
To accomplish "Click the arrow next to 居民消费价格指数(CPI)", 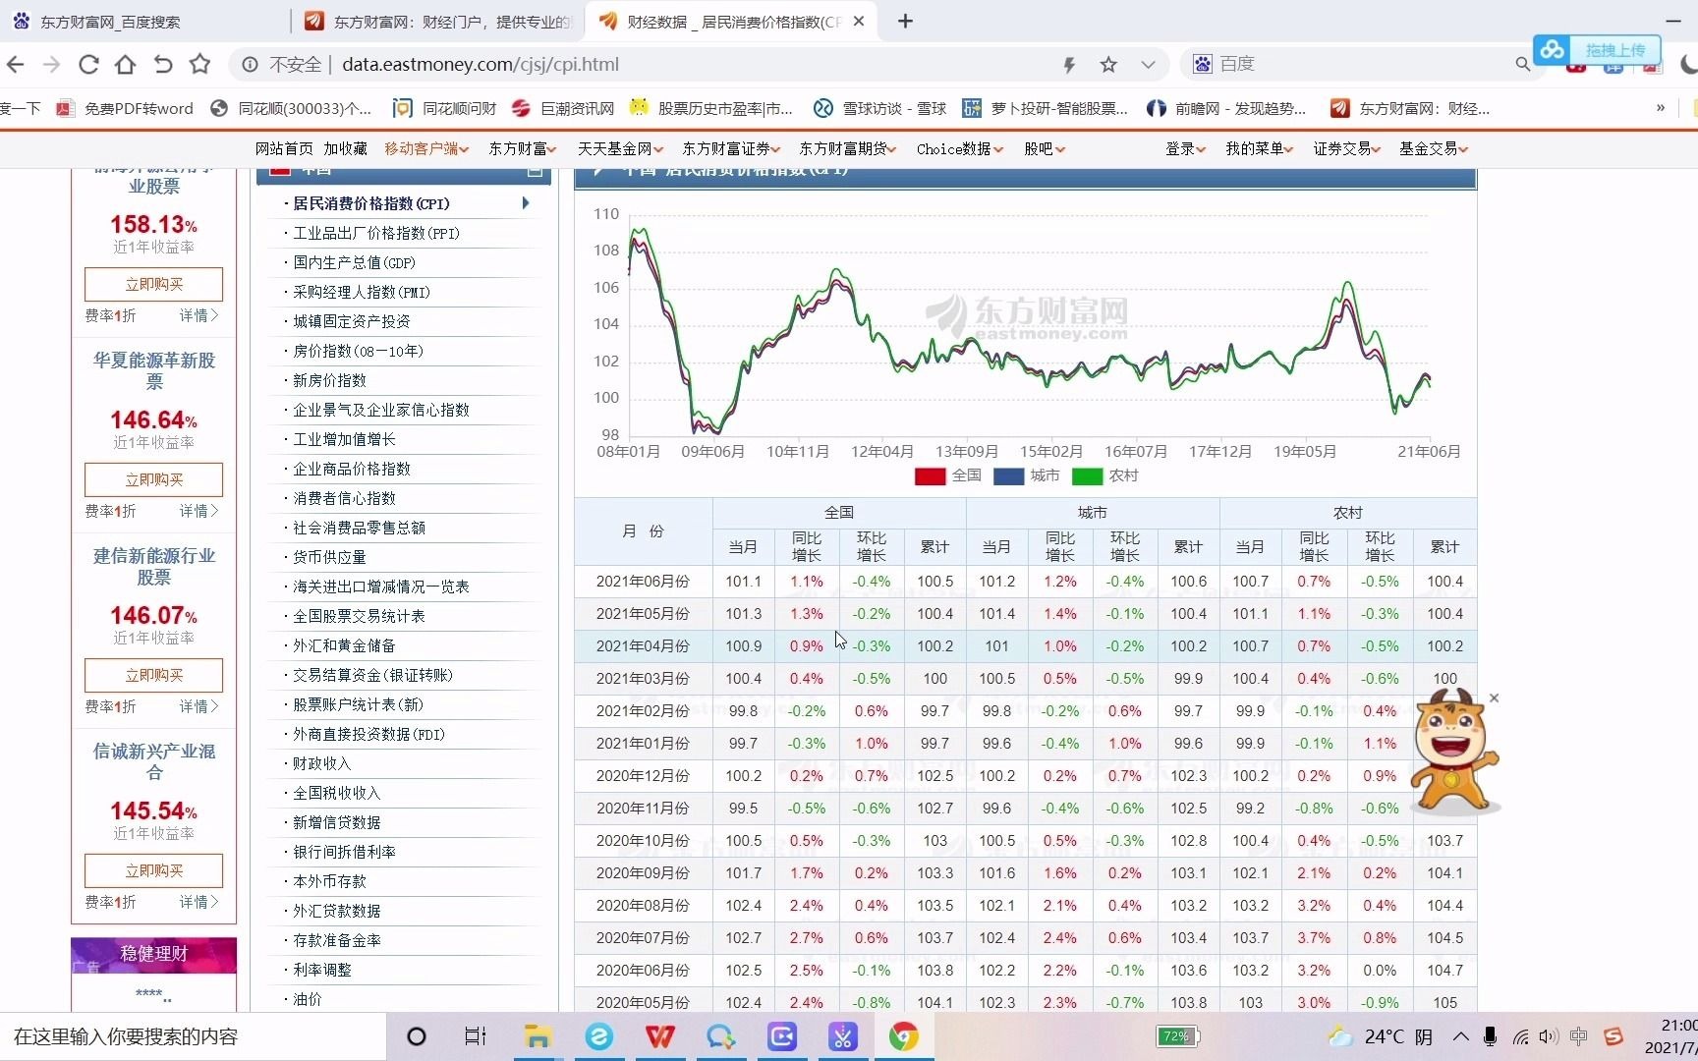I will 526,203.
